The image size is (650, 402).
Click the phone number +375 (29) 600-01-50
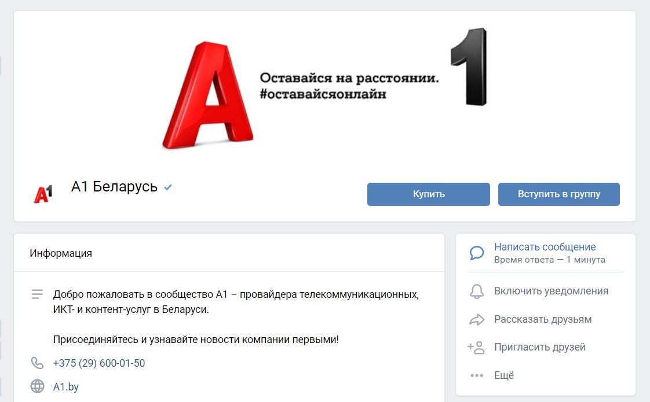pyautogui.click(x=98, y=363)
